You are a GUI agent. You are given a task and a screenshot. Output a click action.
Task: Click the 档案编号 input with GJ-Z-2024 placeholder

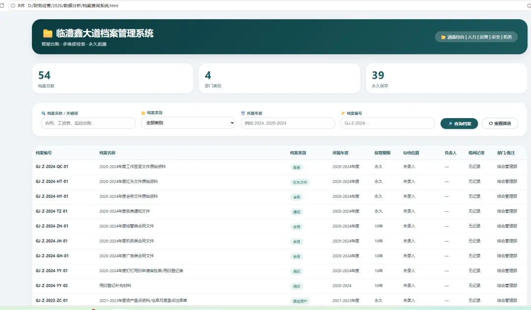(387, 123)
